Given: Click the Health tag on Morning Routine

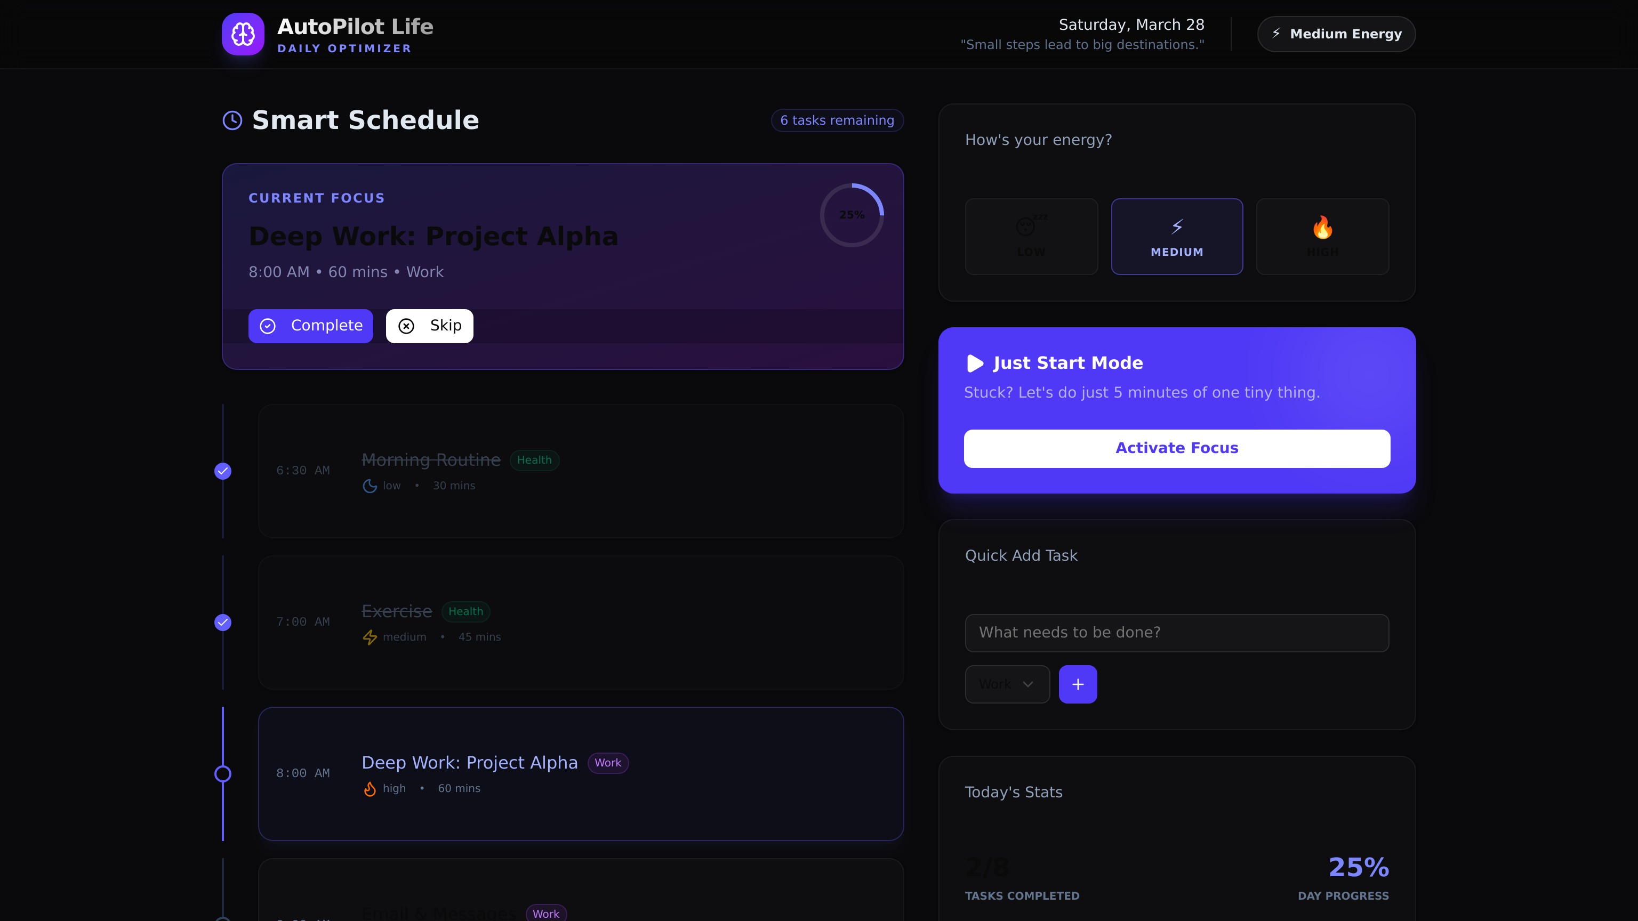Looking at the screenshot, I should 534,460.
